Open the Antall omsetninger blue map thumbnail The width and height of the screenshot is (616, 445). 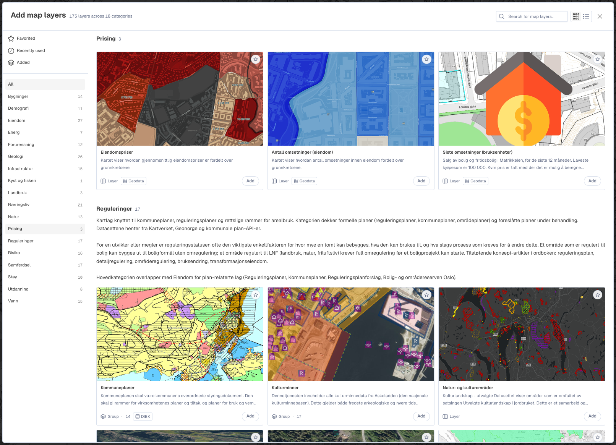pyautogui.click(x=351, y=99)
